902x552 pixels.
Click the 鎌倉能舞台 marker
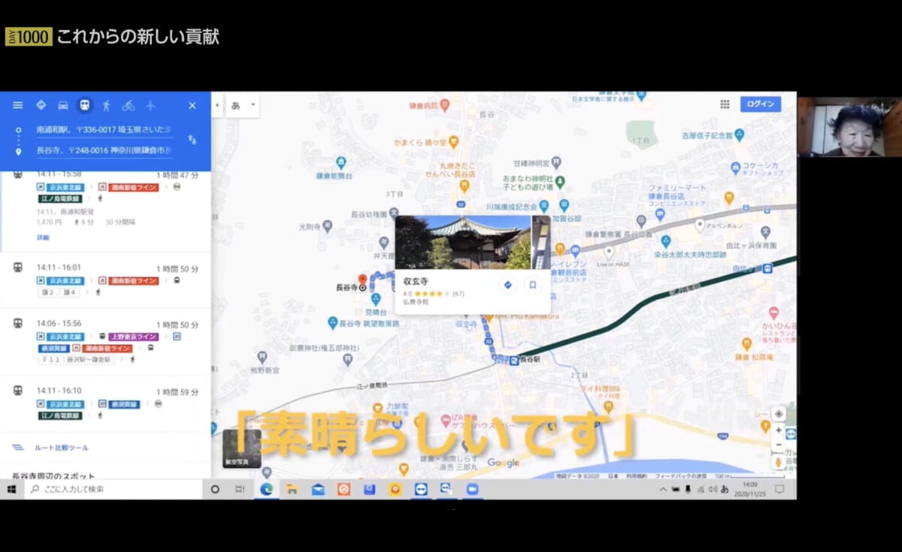click(341, 161)
